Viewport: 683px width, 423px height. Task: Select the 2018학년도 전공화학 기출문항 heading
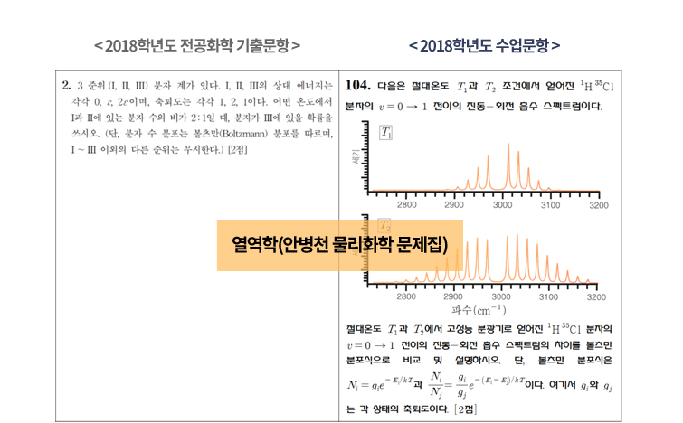[x=197, y=44]
